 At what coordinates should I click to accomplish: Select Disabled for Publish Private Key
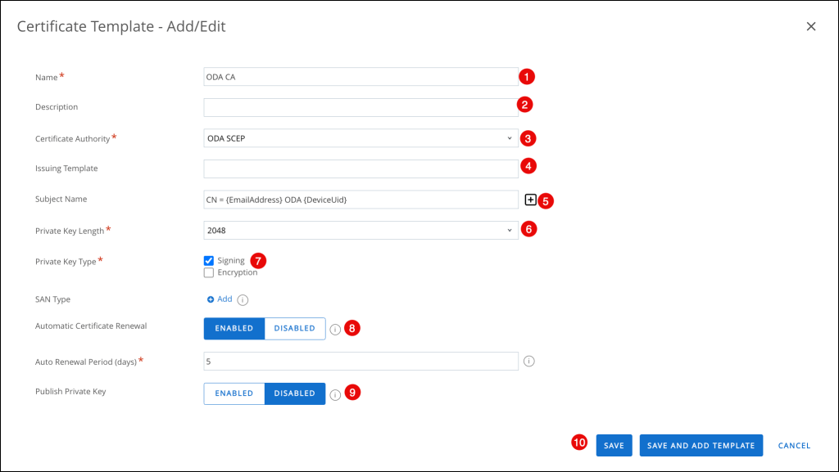pos(294,393)
